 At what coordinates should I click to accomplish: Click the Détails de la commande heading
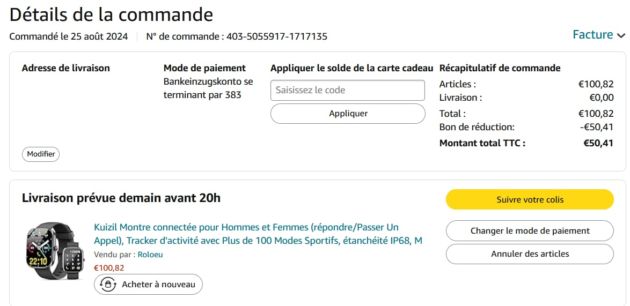111,14
